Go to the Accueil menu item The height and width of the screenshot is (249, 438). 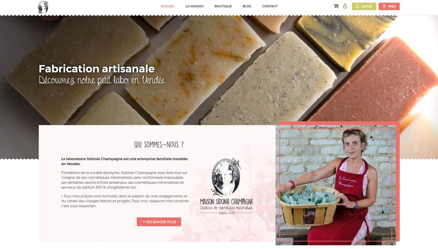tap(168, 6)
